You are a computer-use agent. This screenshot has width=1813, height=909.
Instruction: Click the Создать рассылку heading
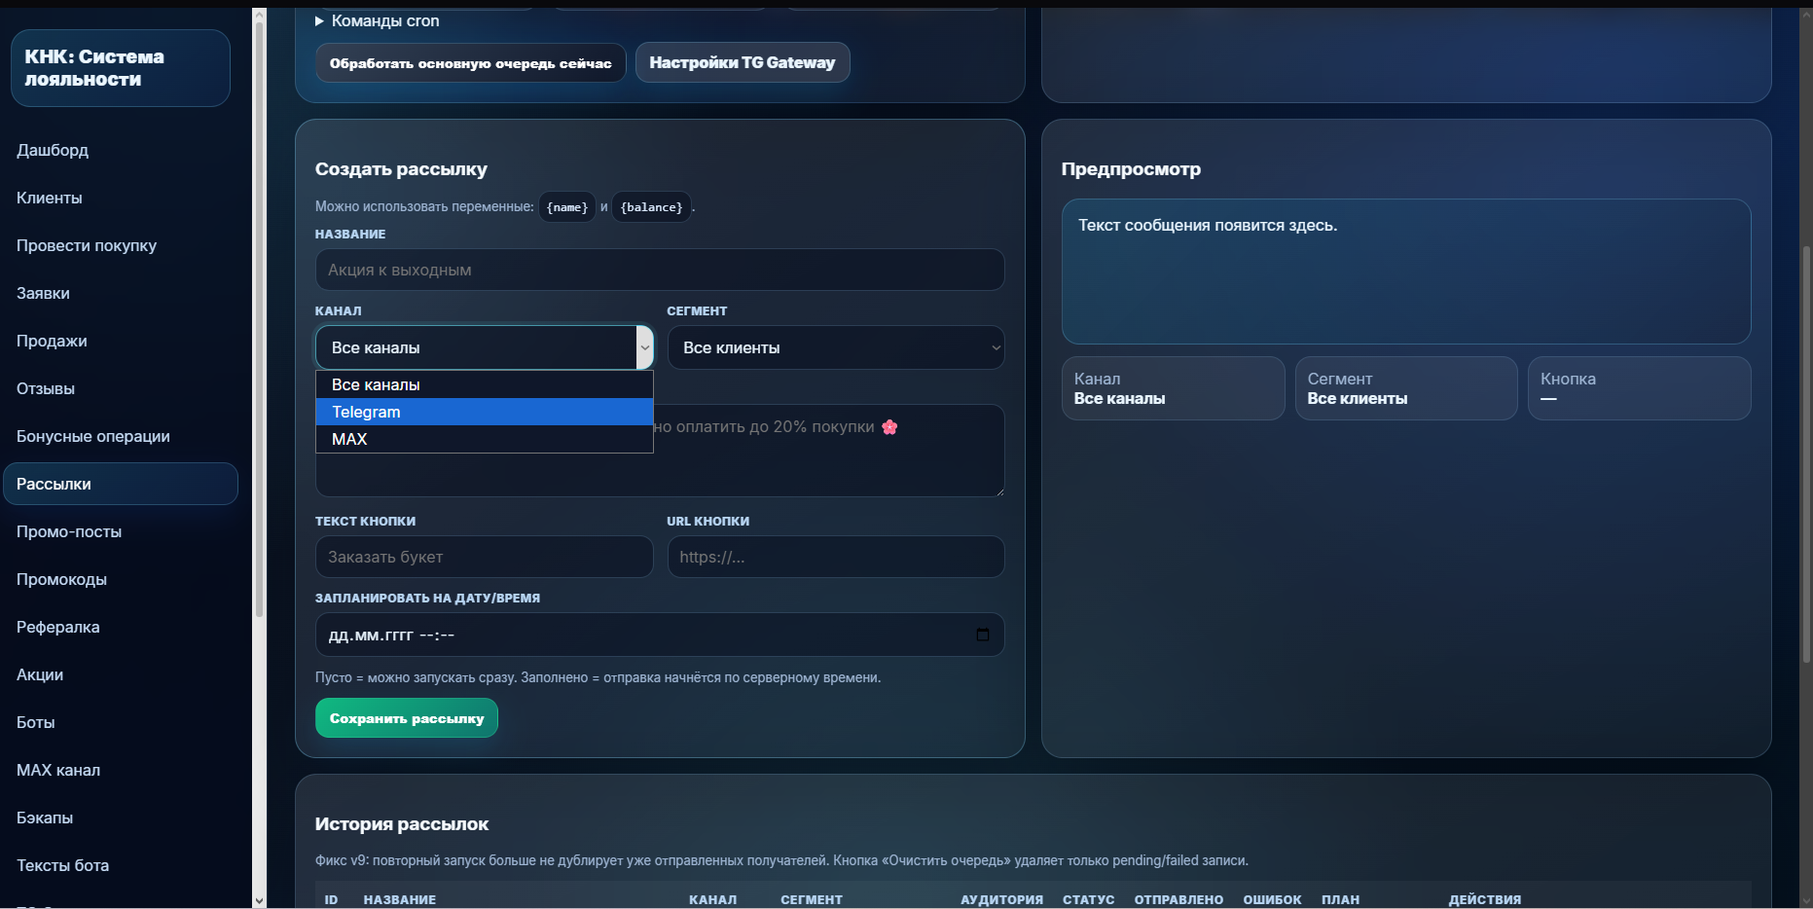pyautogui.click(x=401, y=169)
